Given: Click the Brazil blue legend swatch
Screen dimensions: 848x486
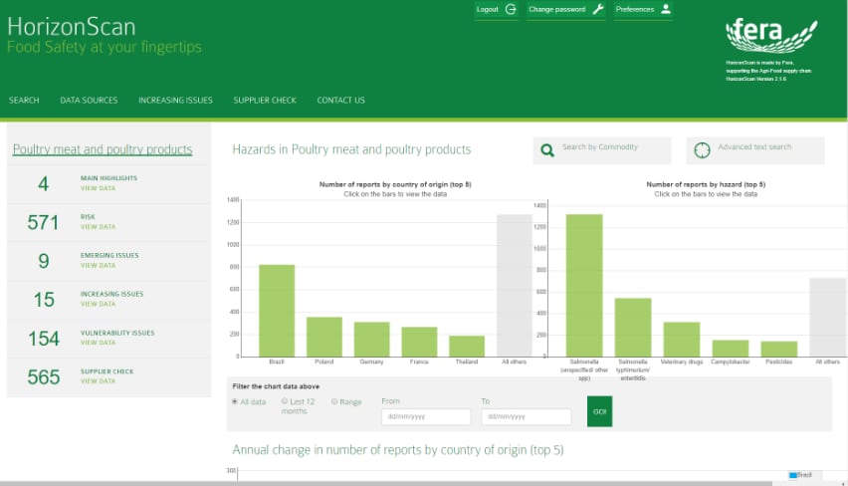Looking at the screenshot, I should click(793, 475).
